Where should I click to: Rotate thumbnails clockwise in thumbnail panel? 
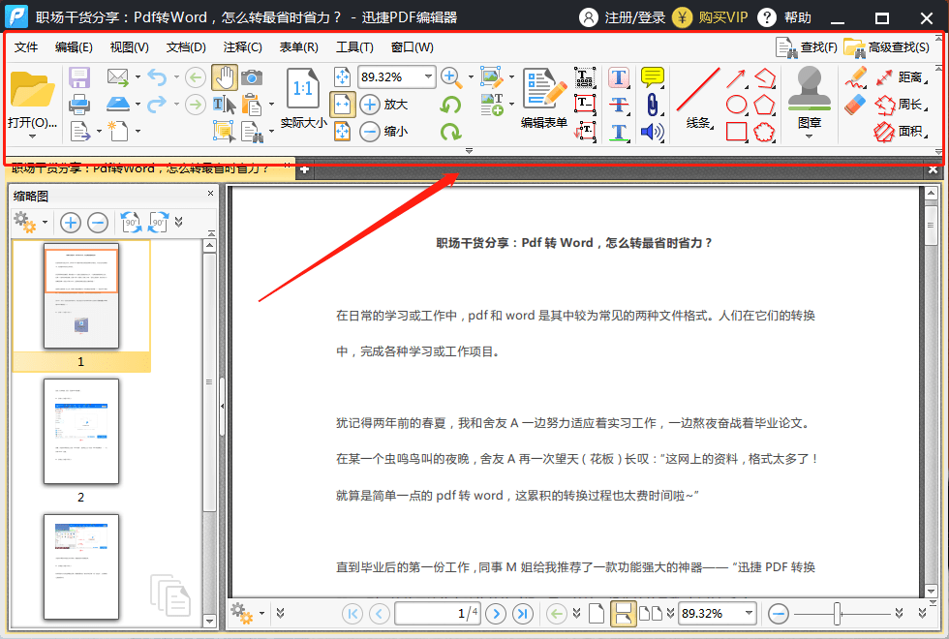(159, 222)
